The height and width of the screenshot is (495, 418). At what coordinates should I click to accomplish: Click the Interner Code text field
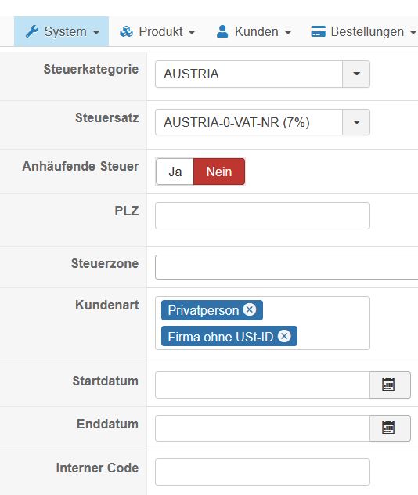(x=262, y=472)
